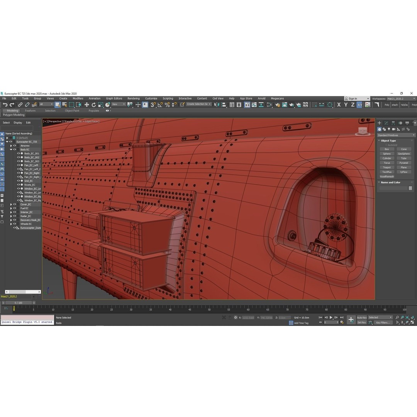Expand the Radar_EC group
This screenshot has height=417, width=417.
pos(11,216)
